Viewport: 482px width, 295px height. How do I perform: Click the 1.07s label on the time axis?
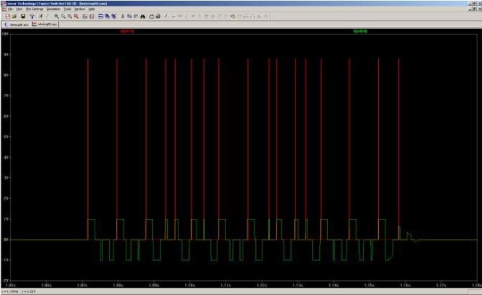(x=82, y=286)
